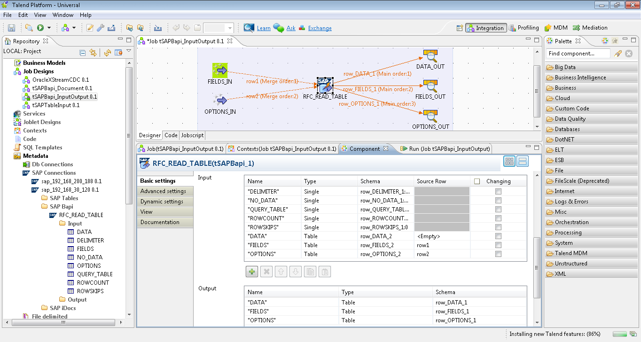Viewport: 641px width, 342px height.
Task: Click the Run job green play icon
Action: pos(40,28)
